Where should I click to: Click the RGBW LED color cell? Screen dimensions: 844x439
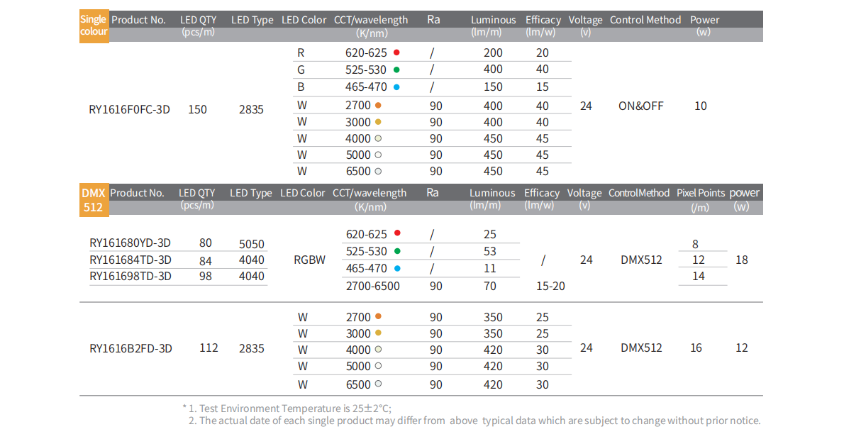(309, 260)
